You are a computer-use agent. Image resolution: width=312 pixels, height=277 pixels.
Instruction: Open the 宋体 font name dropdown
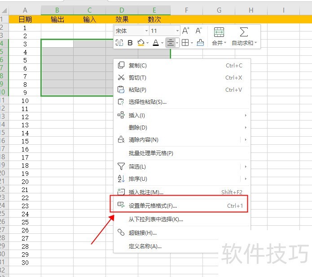tap(146, 31)
